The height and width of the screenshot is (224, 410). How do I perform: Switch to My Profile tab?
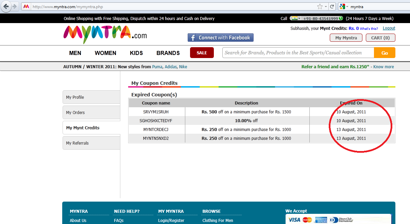(x=91, y=97)
